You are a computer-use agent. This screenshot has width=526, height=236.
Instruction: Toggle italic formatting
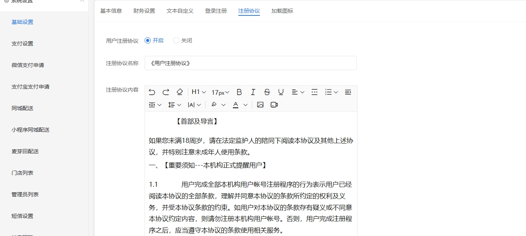[253, 92]
